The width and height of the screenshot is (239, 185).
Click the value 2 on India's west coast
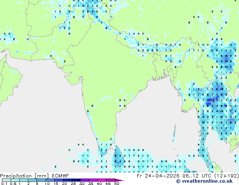87,111
